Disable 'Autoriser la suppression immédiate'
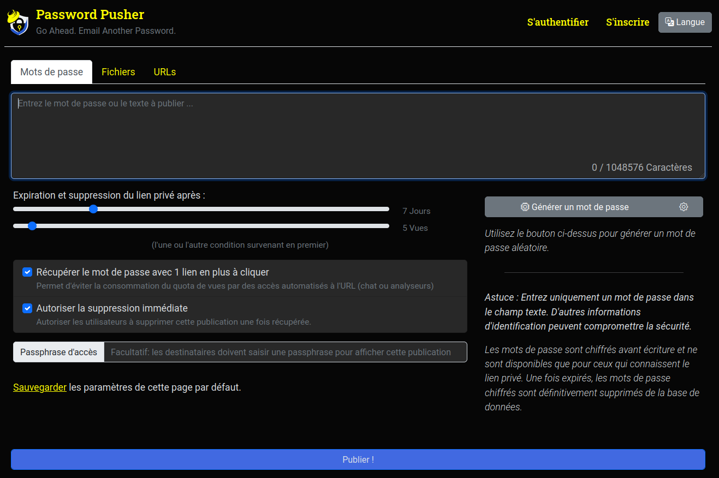 [x=27, y=308]
